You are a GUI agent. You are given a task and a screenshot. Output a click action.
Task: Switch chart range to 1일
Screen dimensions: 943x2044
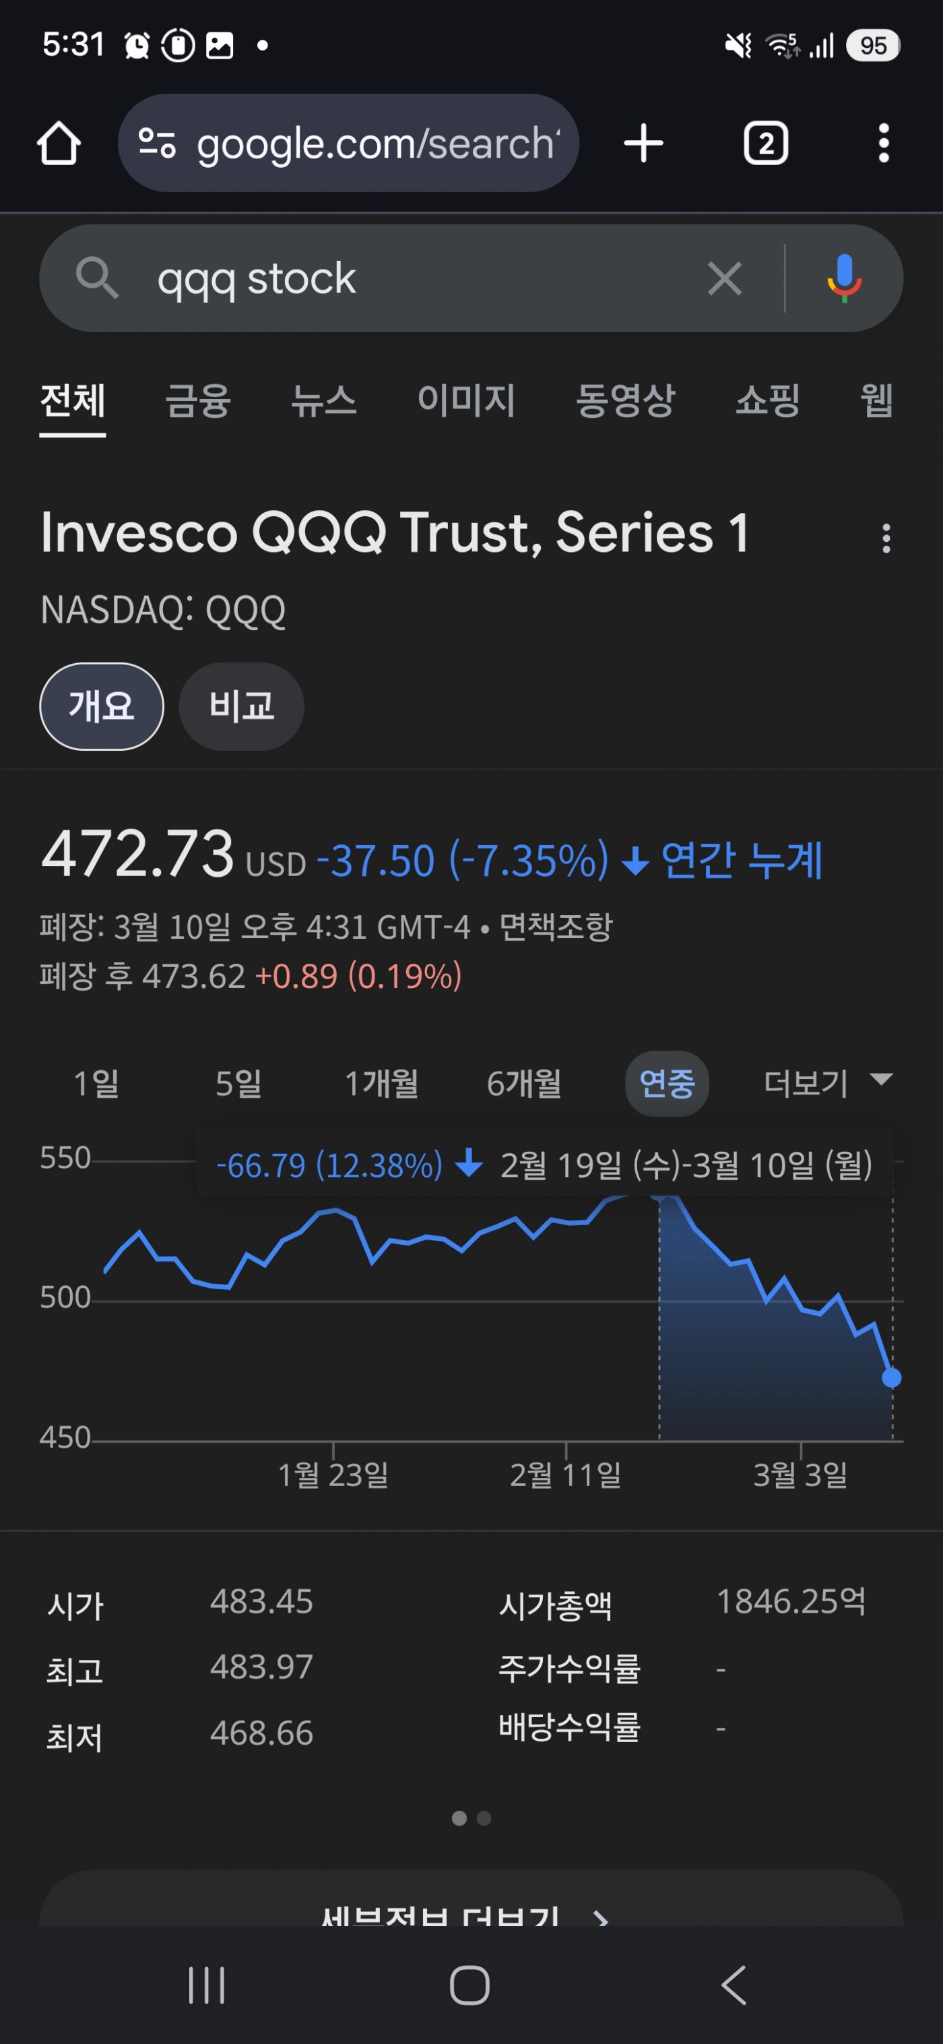pos(96,1083)
